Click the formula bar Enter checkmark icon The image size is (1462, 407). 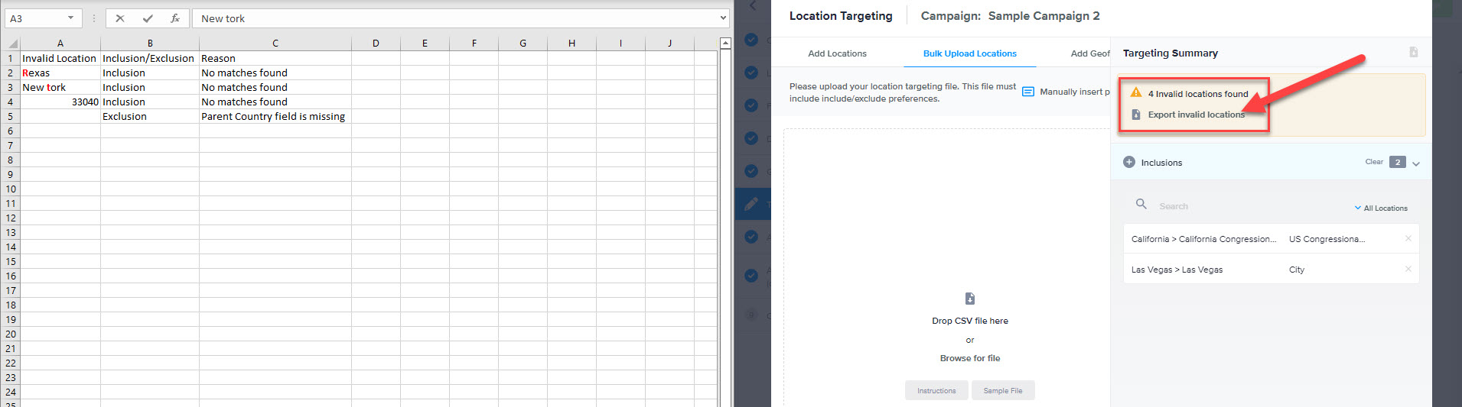(148, 18)
